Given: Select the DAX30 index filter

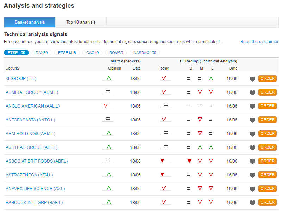Looking at the screenshot, I should tap(42, 53).
